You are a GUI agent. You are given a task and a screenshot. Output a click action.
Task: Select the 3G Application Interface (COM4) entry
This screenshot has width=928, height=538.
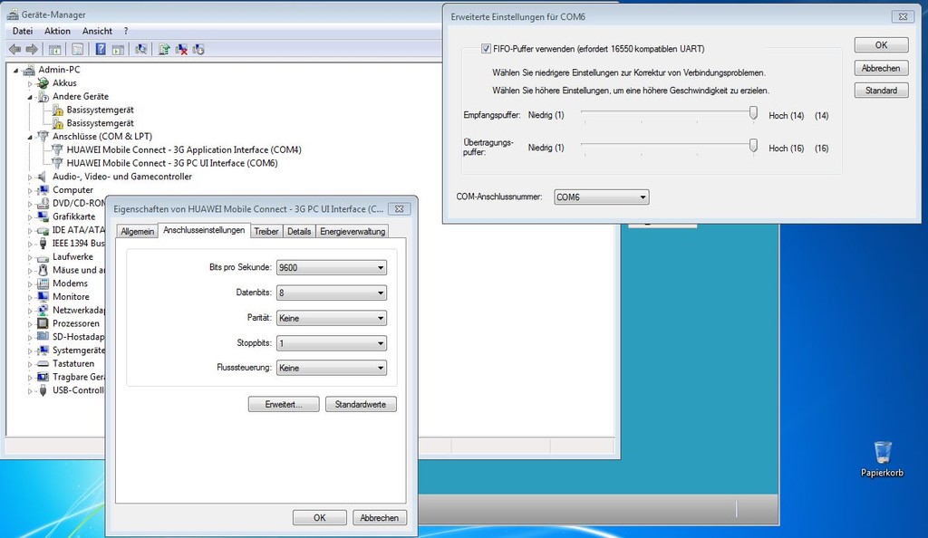click(x=184, y=150)
